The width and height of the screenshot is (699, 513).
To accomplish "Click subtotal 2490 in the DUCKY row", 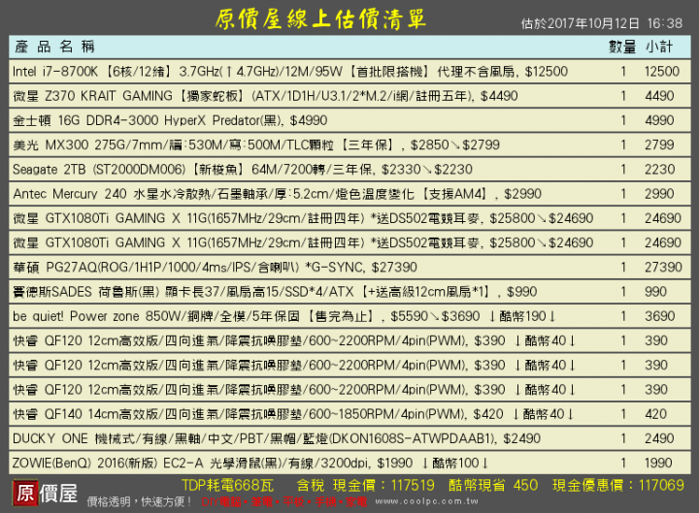I will 659,438.
